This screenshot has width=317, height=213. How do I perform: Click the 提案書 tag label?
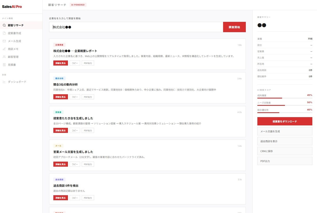pos(58,112)
